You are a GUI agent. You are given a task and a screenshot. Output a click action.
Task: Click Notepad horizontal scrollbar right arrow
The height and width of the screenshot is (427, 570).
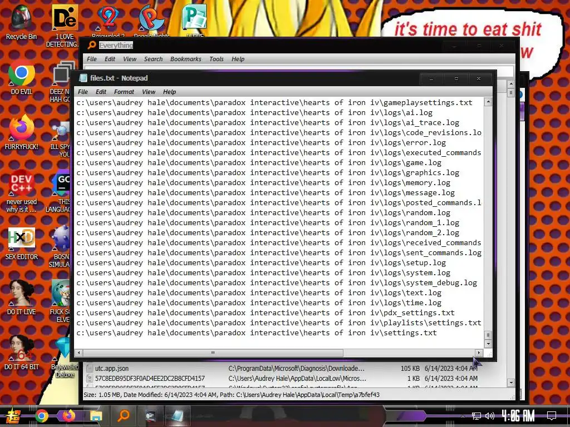tap(479, 352)
